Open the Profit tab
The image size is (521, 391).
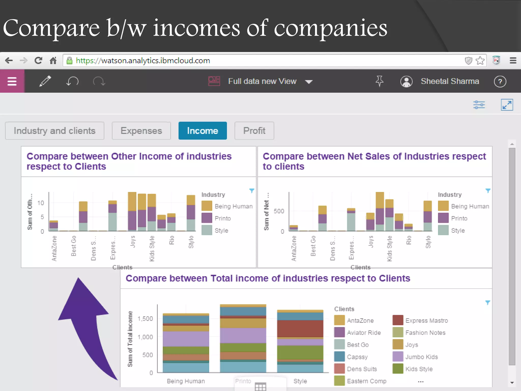(254, 131)
